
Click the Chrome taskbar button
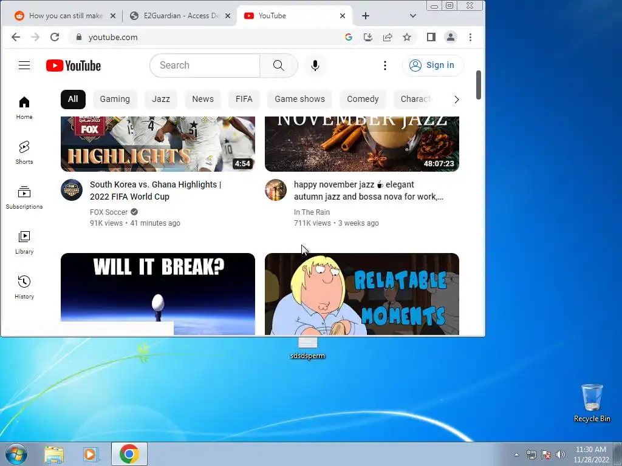129,454
